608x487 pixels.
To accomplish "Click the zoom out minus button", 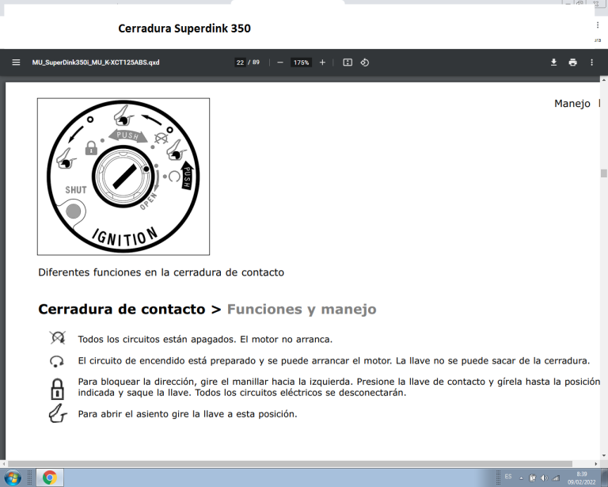I will [x=279, y=63].
